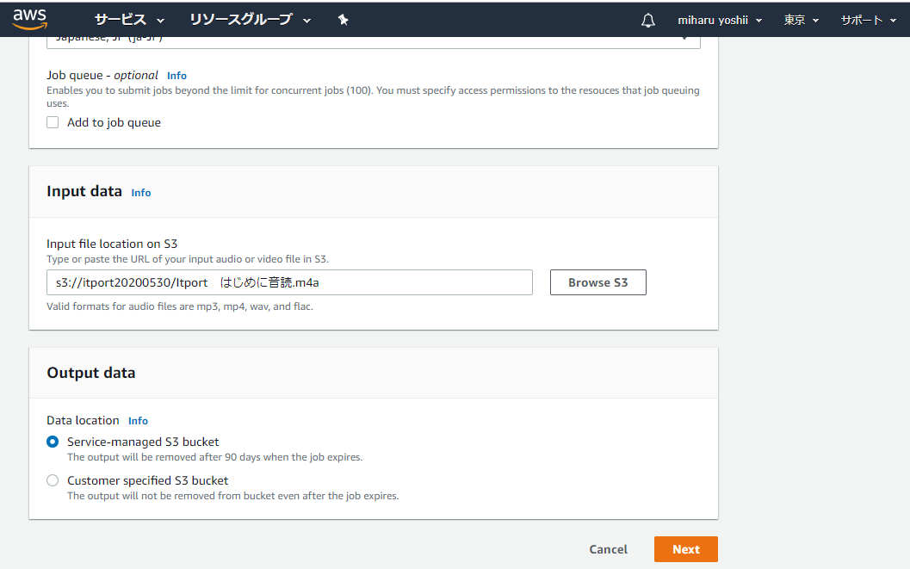
Task: Click the pin shortcut icon in navbar
Action: [343, 20]
